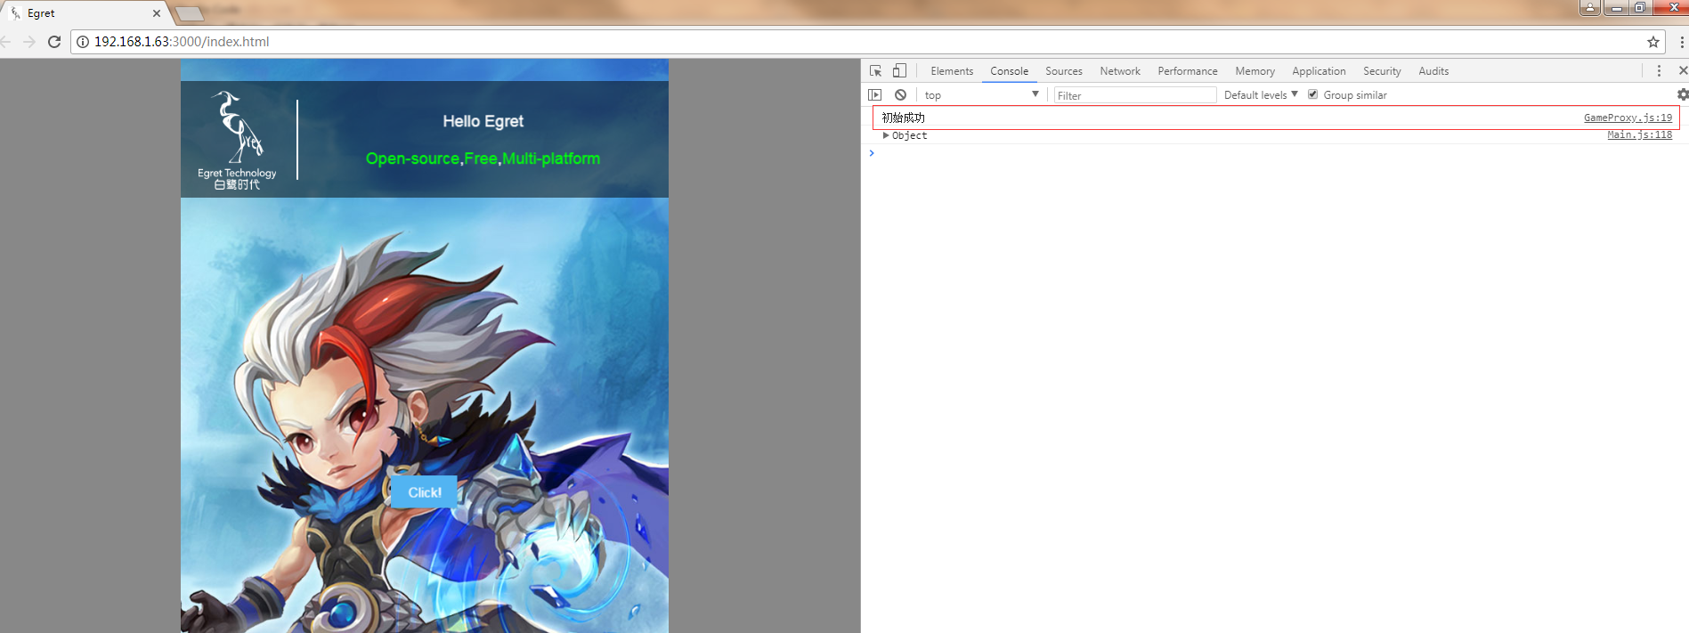The width and height of the screenshot is (1689, 633).
Task: Close the Egret tab
Action: [157, 13]
